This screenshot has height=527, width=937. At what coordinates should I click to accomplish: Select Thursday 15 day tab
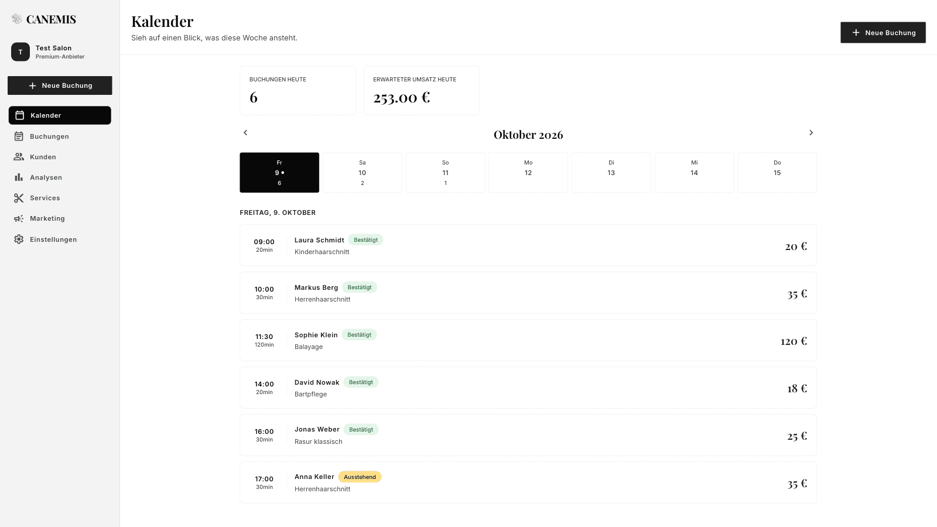(x=777, y=173)
